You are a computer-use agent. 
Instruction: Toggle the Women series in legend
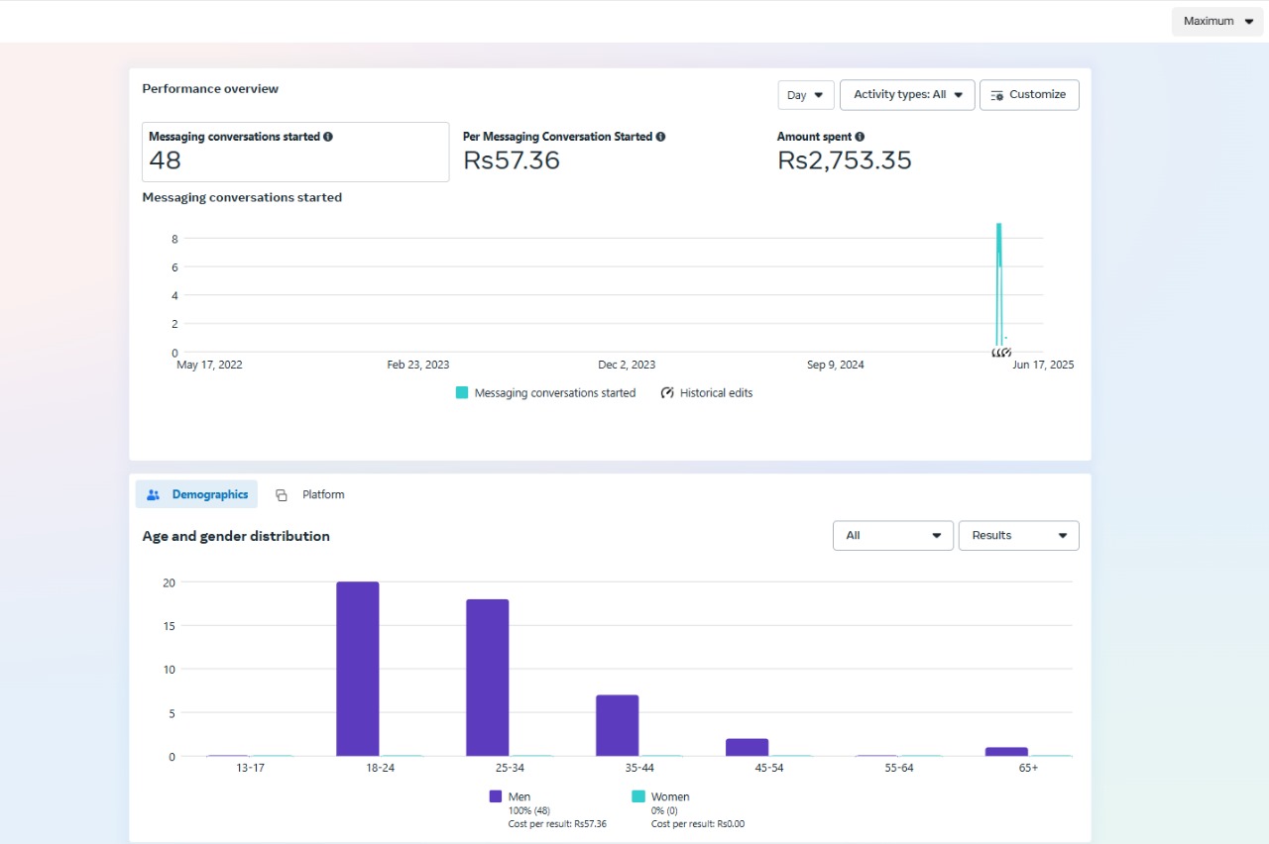(x=669, y=796)
